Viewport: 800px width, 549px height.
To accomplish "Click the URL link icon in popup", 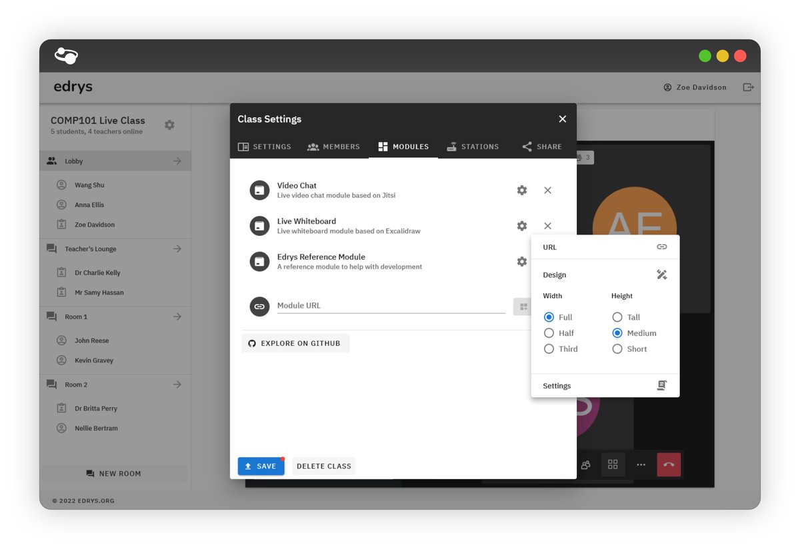I will coord(661,247).
